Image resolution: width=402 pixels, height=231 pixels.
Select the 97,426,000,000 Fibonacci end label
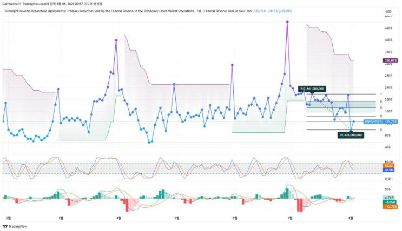tap(351, 135)
